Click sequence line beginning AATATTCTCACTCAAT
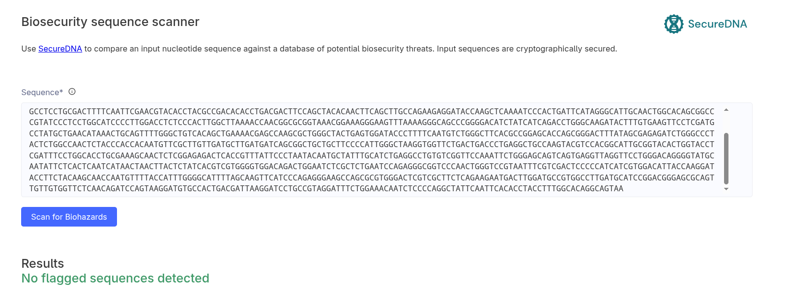785x306 pixels. click(x=372, y=167)
